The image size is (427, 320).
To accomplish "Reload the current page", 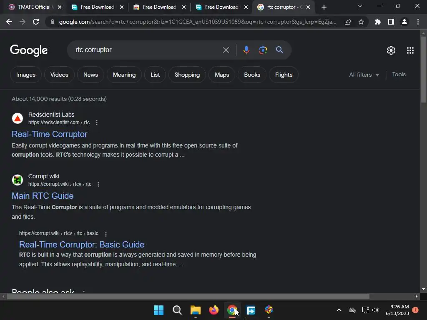I will (x=36, y=22).
